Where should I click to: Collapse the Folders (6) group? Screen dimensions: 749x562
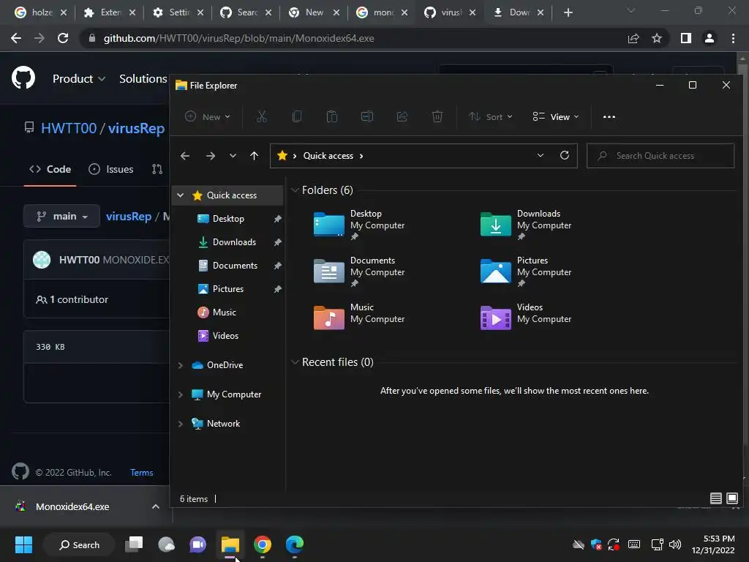point(295,190)
